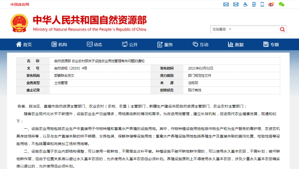Click the monitor icon beside 公开
299x169 pixels.
tap(125, 44)
